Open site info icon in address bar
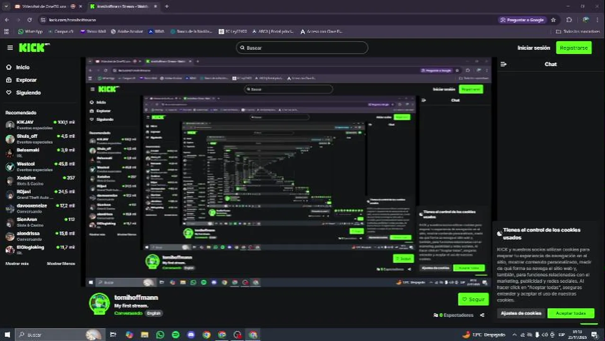This screenshot has height=341, width=605. click(x=43, y=20)
